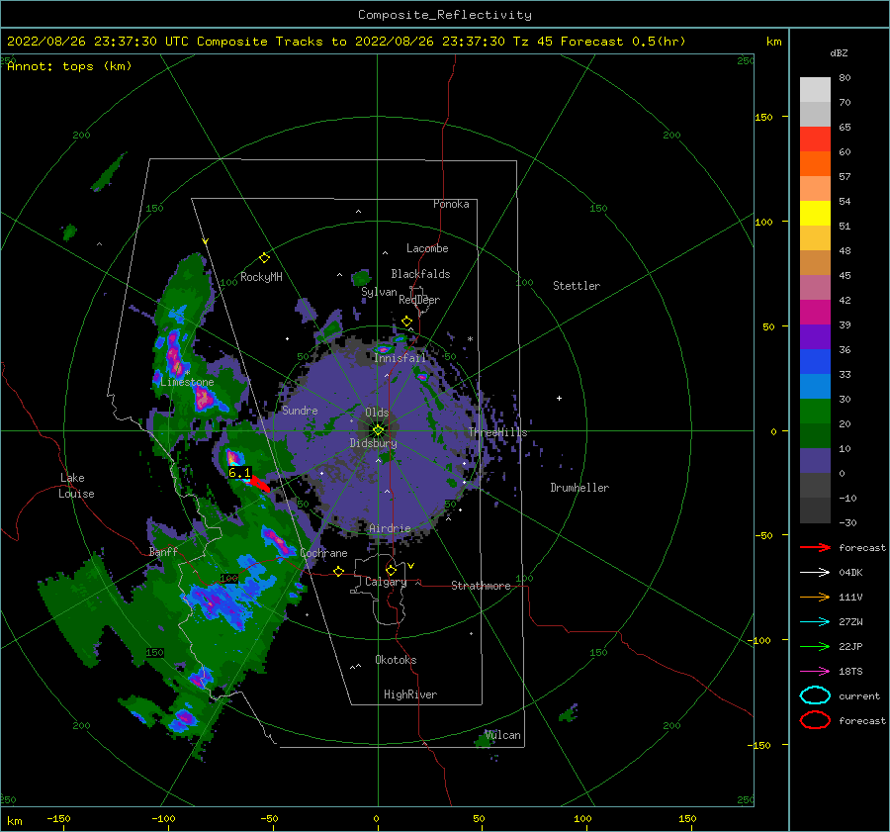
Task: Click the red forecast ellipse legend icon
Action: coord(815,720)
